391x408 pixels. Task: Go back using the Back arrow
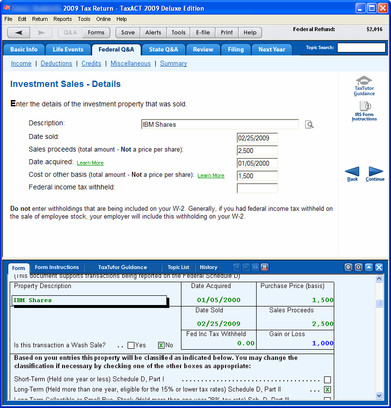point(352,172)
